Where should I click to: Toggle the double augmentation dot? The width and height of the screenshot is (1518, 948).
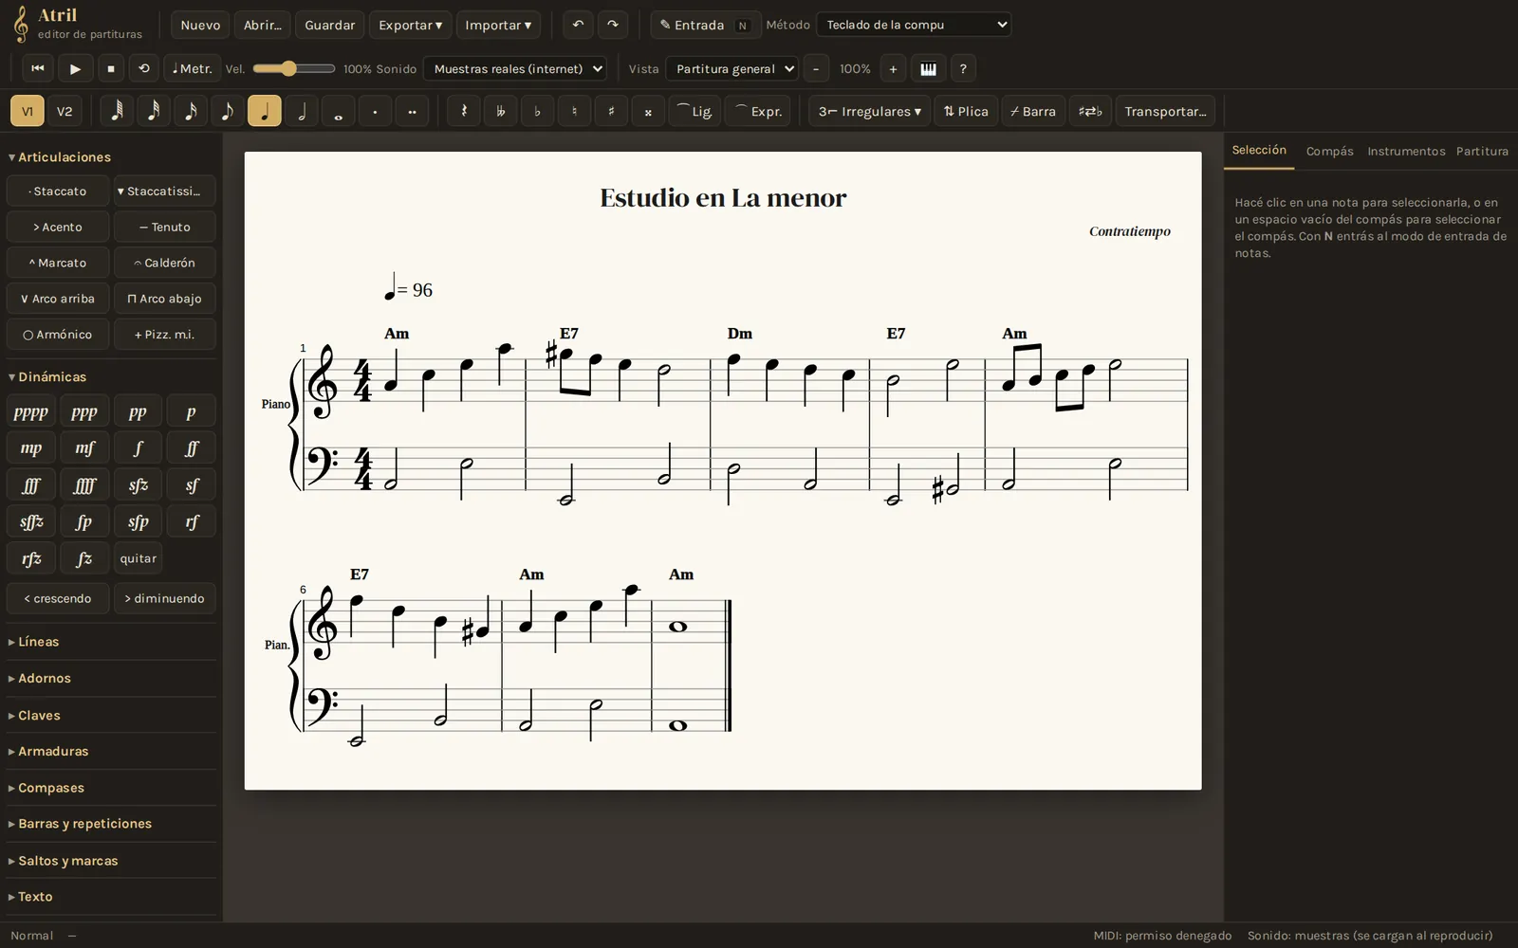(x=412, y=111)
